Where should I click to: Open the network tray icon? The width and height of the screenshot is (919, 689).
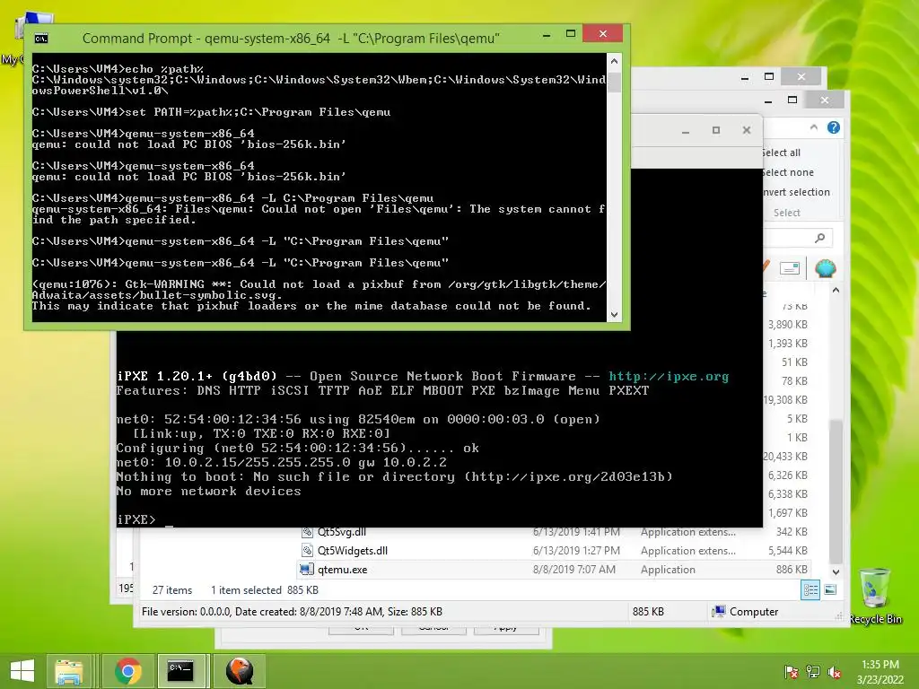813,672
